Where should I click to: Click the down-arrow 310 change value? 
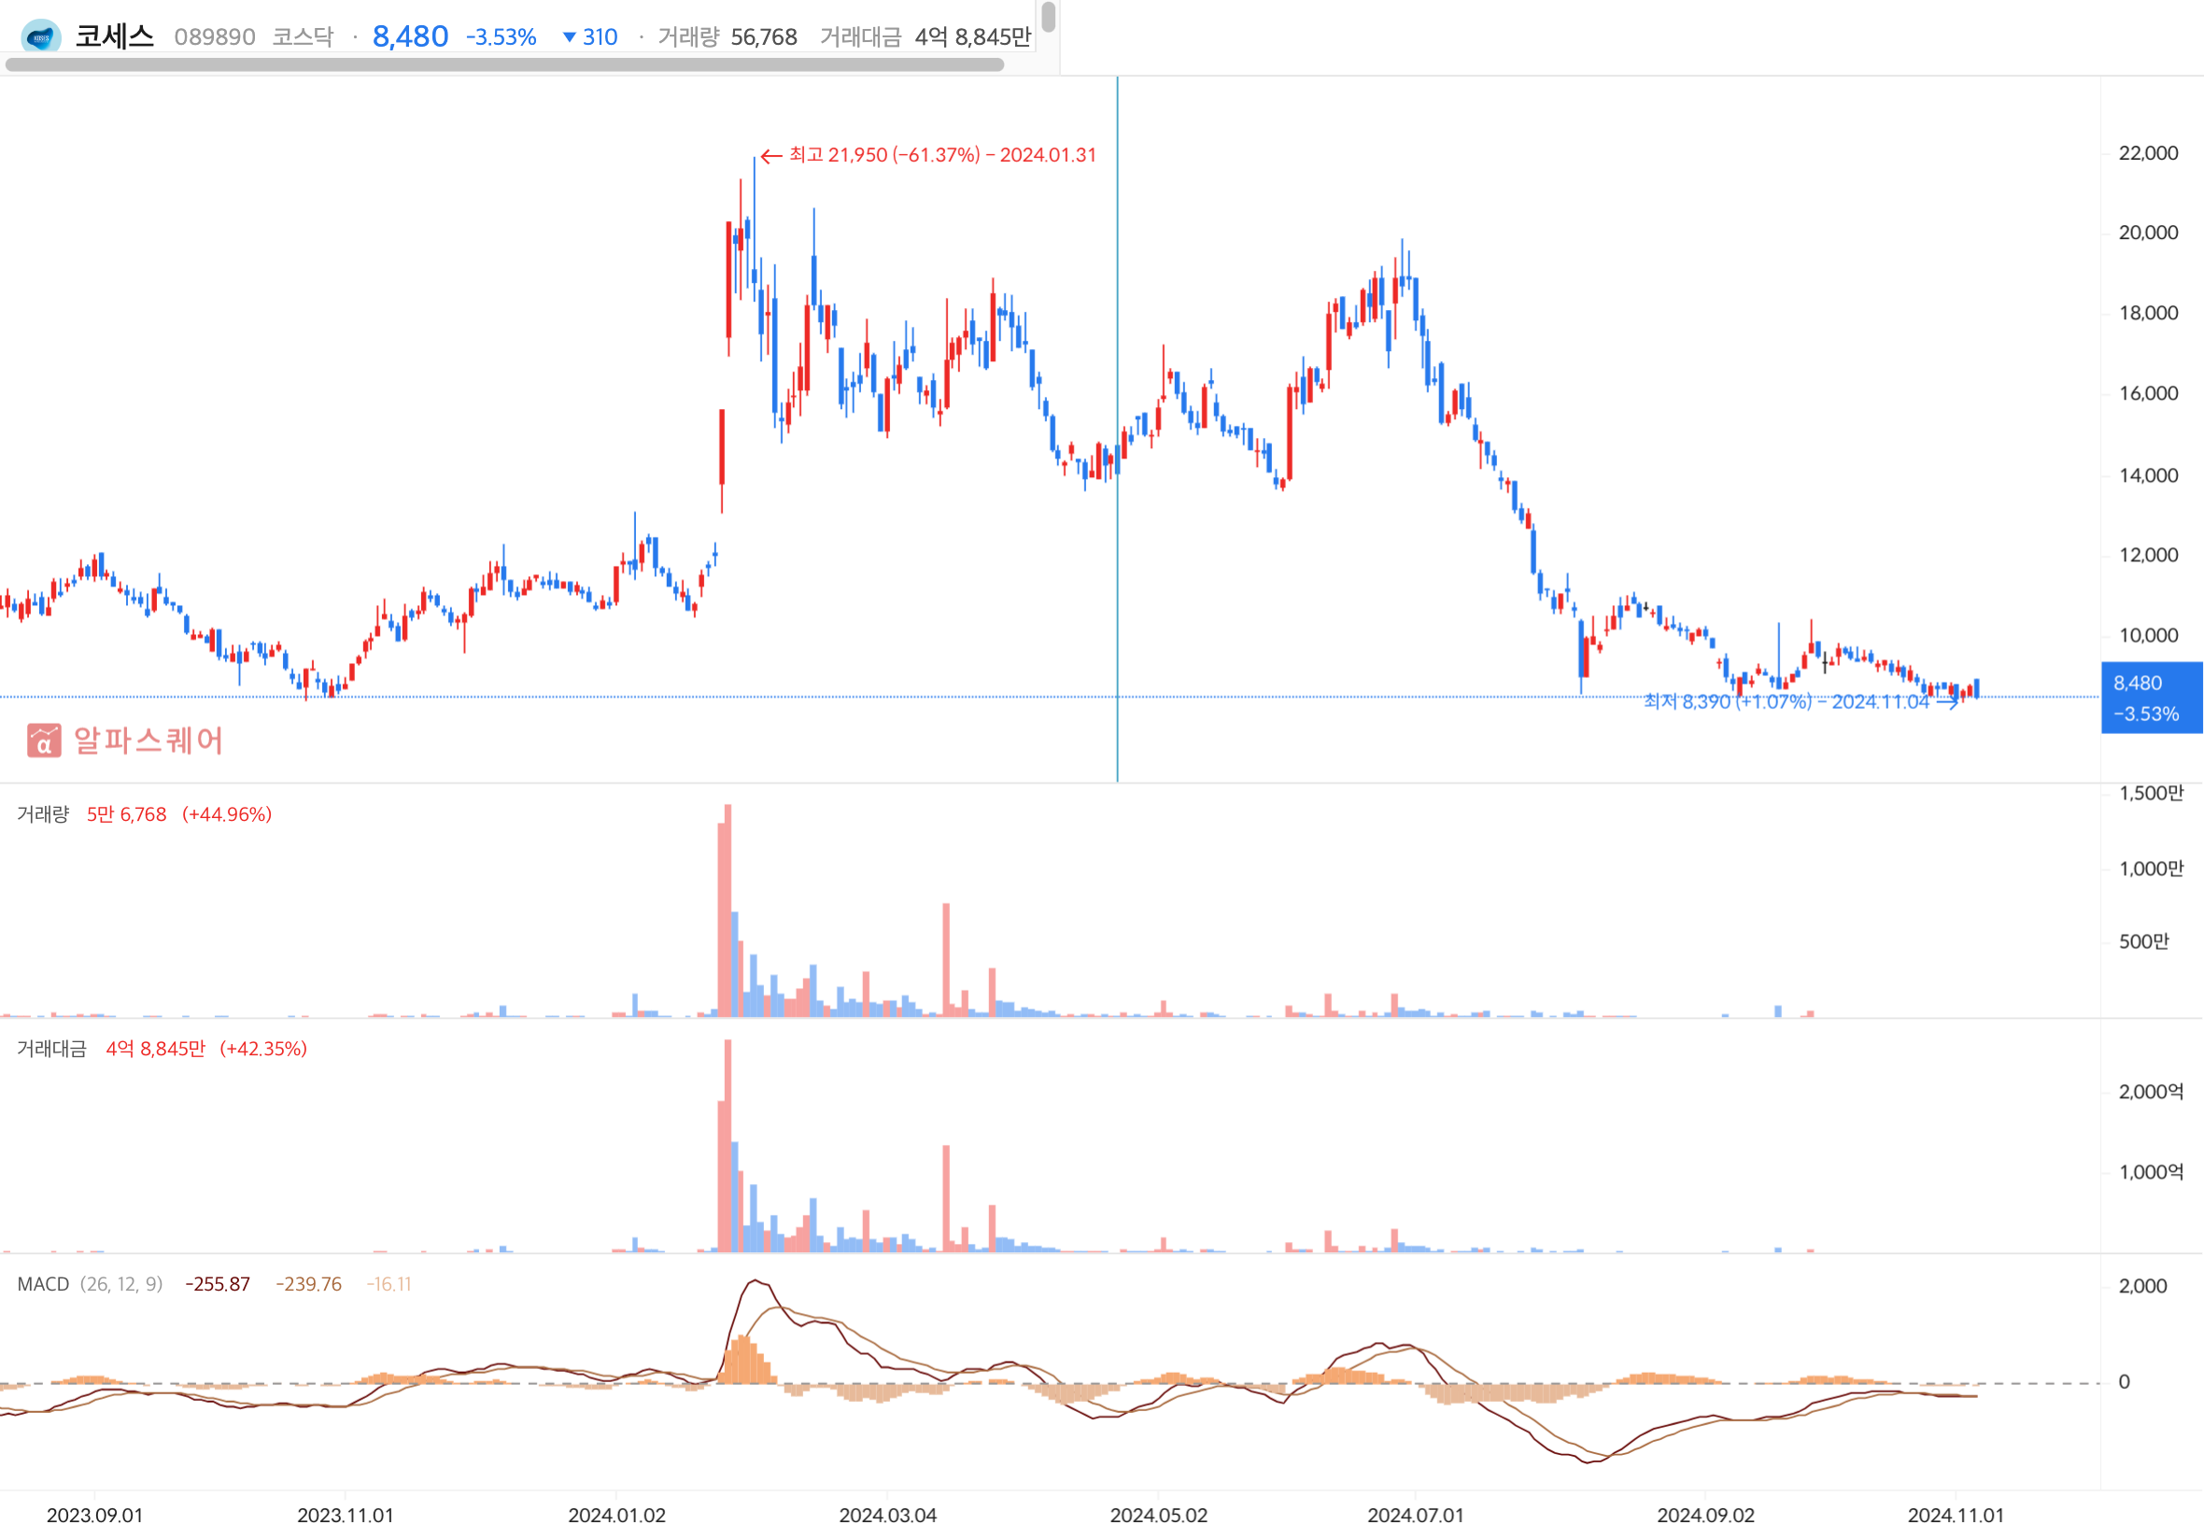click(x=589, y=37)
